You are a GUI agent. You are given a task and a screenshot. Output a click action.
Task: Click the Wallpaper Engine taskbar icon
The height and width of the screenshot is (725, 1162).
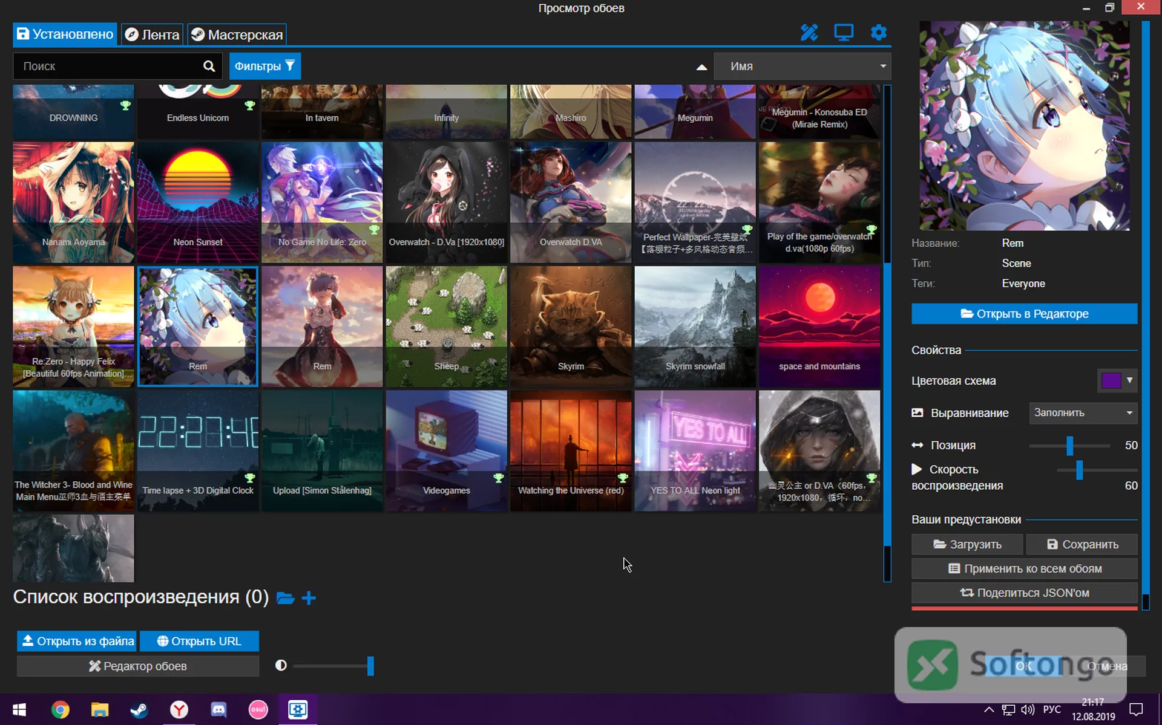tap(298, 709)
